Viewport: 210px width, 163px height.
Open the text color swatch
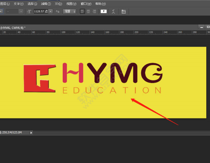pyautogui.click(x=104, y=11)
